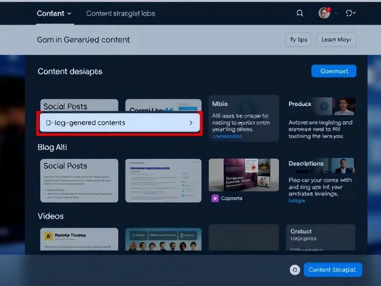Click the Copterts label
Viewport: 381px width, 286px height.
pos(232,199)
